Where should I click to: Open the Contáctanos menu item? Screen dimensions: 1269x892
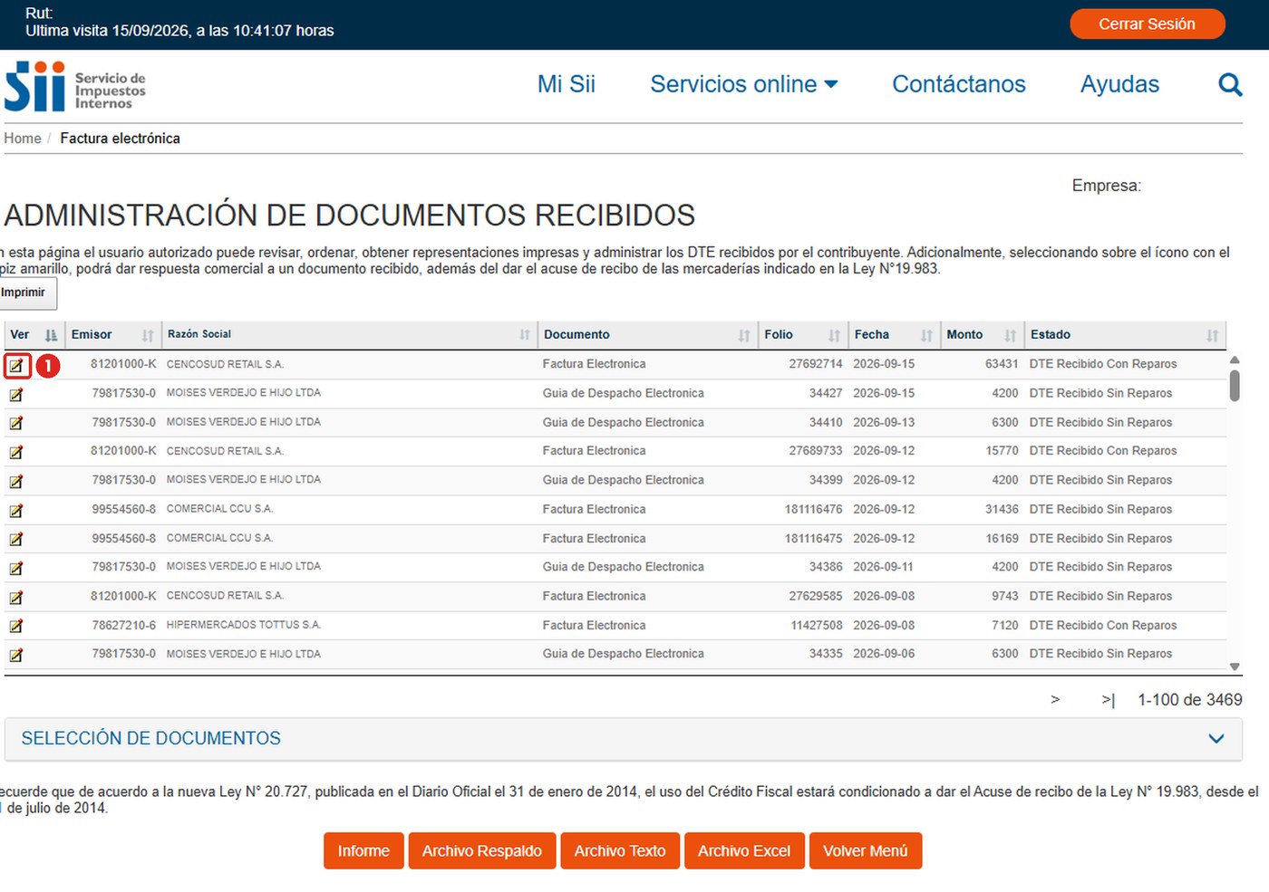[x=959, y=84]
